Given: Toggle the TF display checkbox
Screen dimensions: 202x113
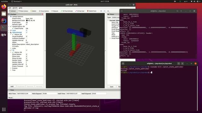Looking at the screenshot, I should [x=27, y=50].
